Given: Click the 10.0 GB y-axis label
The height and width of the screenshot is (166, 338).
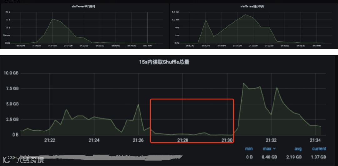Looking at the screenshot, I should point(11,73).
